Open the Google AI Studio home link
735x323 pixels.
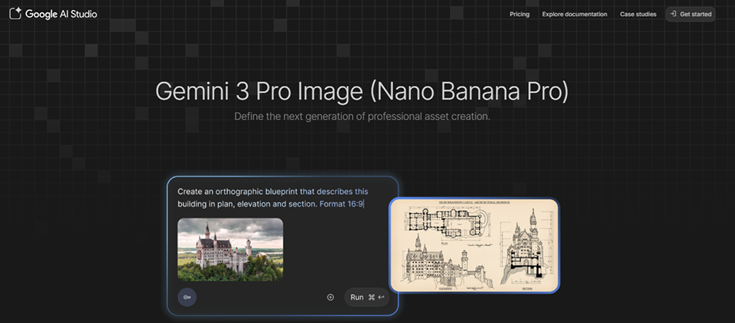(53, 14)
